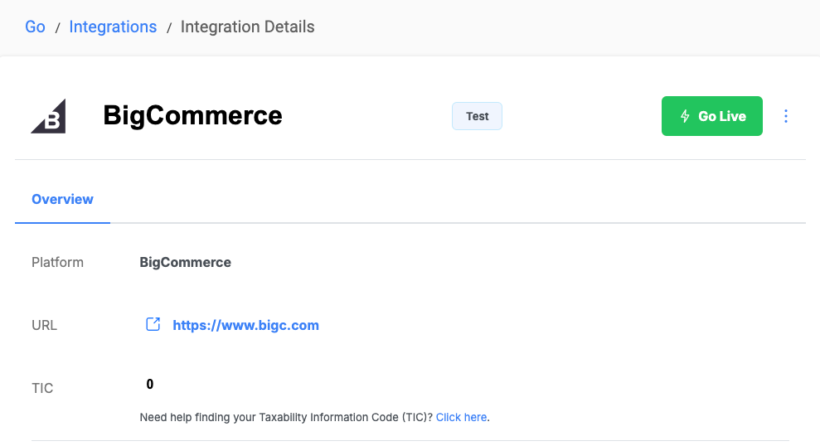Viewport: 820px width, 446px height.
Task: Click the Platform field label
Action: tap(57, 262)
